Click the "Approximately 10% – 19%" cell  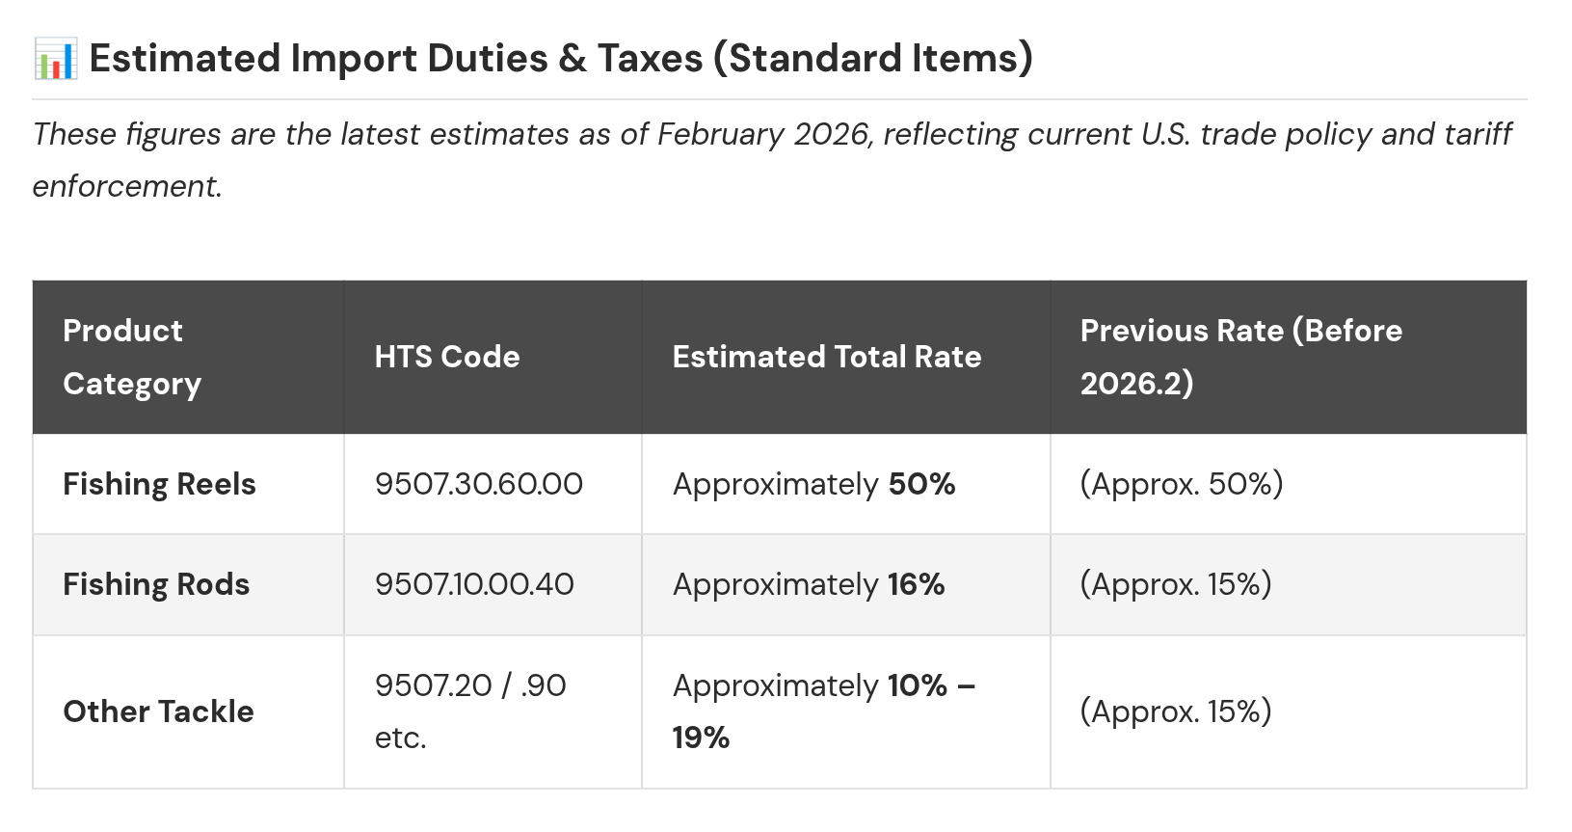pos(824,711)
